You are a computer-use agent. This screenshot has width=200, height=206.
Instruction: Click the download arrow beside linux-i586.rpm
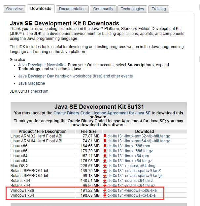click(105, 146)
